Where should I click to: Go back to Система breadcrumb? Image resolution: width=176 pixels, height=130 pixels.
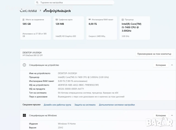28,11
